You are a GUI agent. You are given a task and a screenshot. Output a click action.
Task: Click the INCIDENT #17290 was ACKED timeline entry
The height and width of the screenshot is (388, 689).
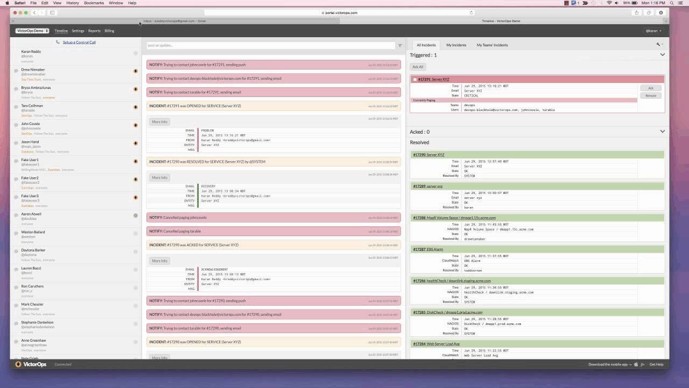point(273,245)
